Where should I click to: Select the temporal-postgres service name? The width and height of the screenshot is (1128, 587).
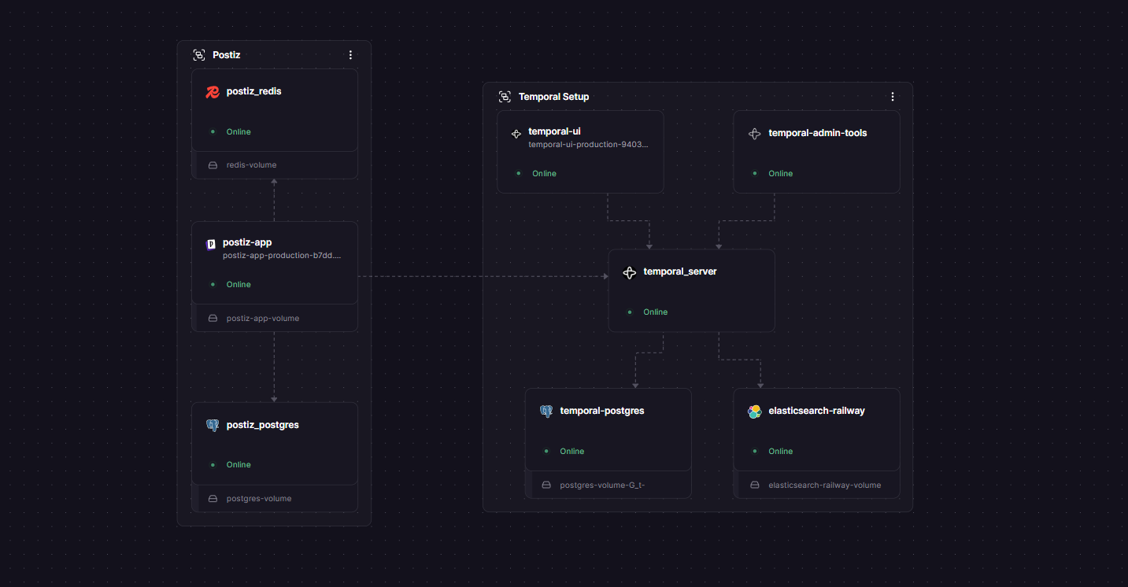click(602, 411)
